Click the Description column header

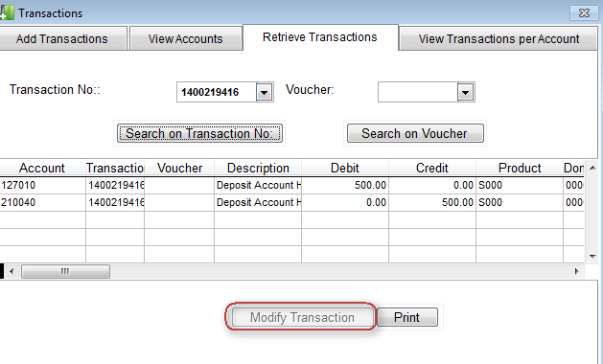258,168
